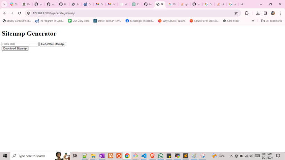285x160 pixels.
Task: Open Chrome's three-dot menu
Action: 280,13
